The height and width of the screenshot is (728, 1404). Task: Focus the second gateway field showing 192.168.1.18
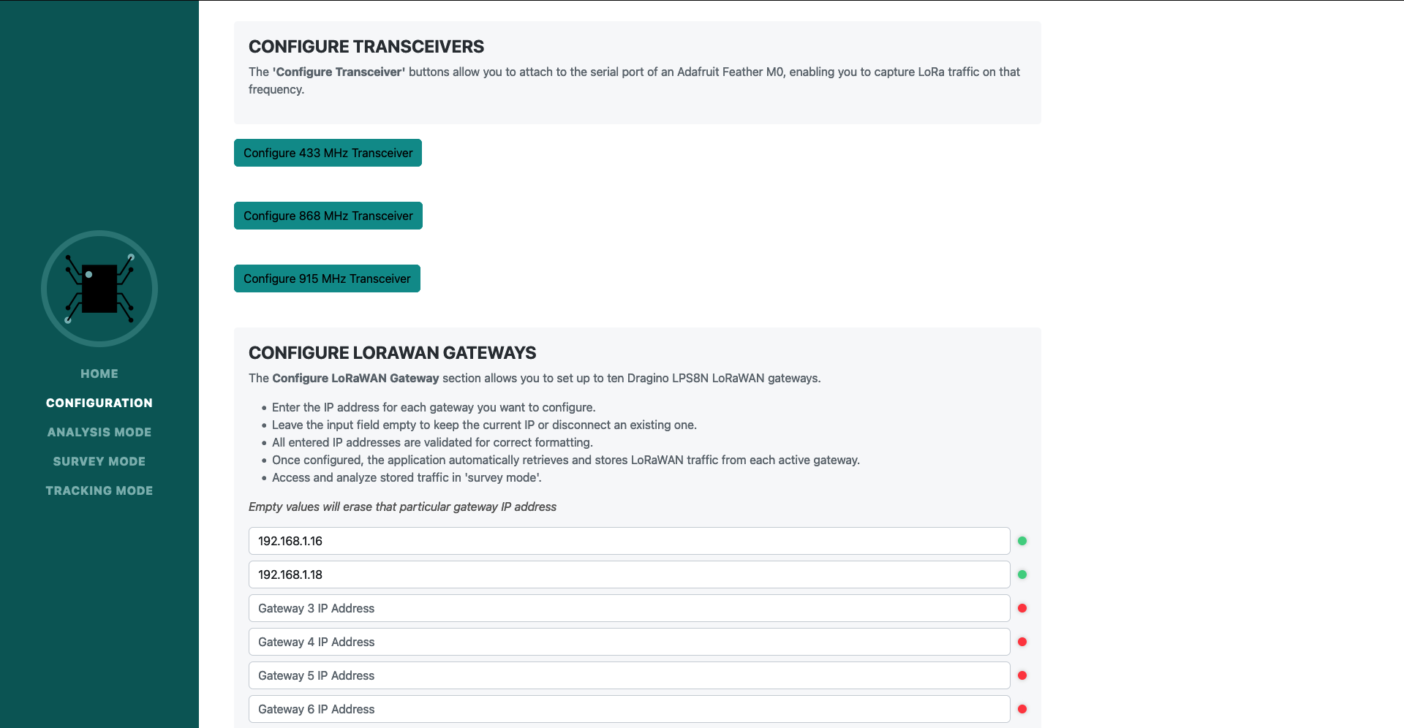tap(629, 575)
